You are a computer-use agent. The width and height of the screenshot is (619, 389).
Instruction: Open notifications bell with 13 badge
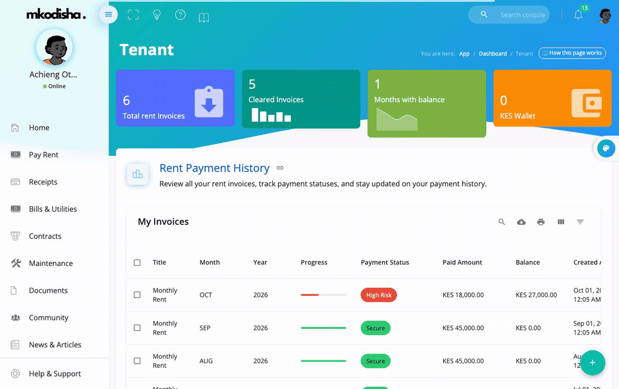pos(578,15)
